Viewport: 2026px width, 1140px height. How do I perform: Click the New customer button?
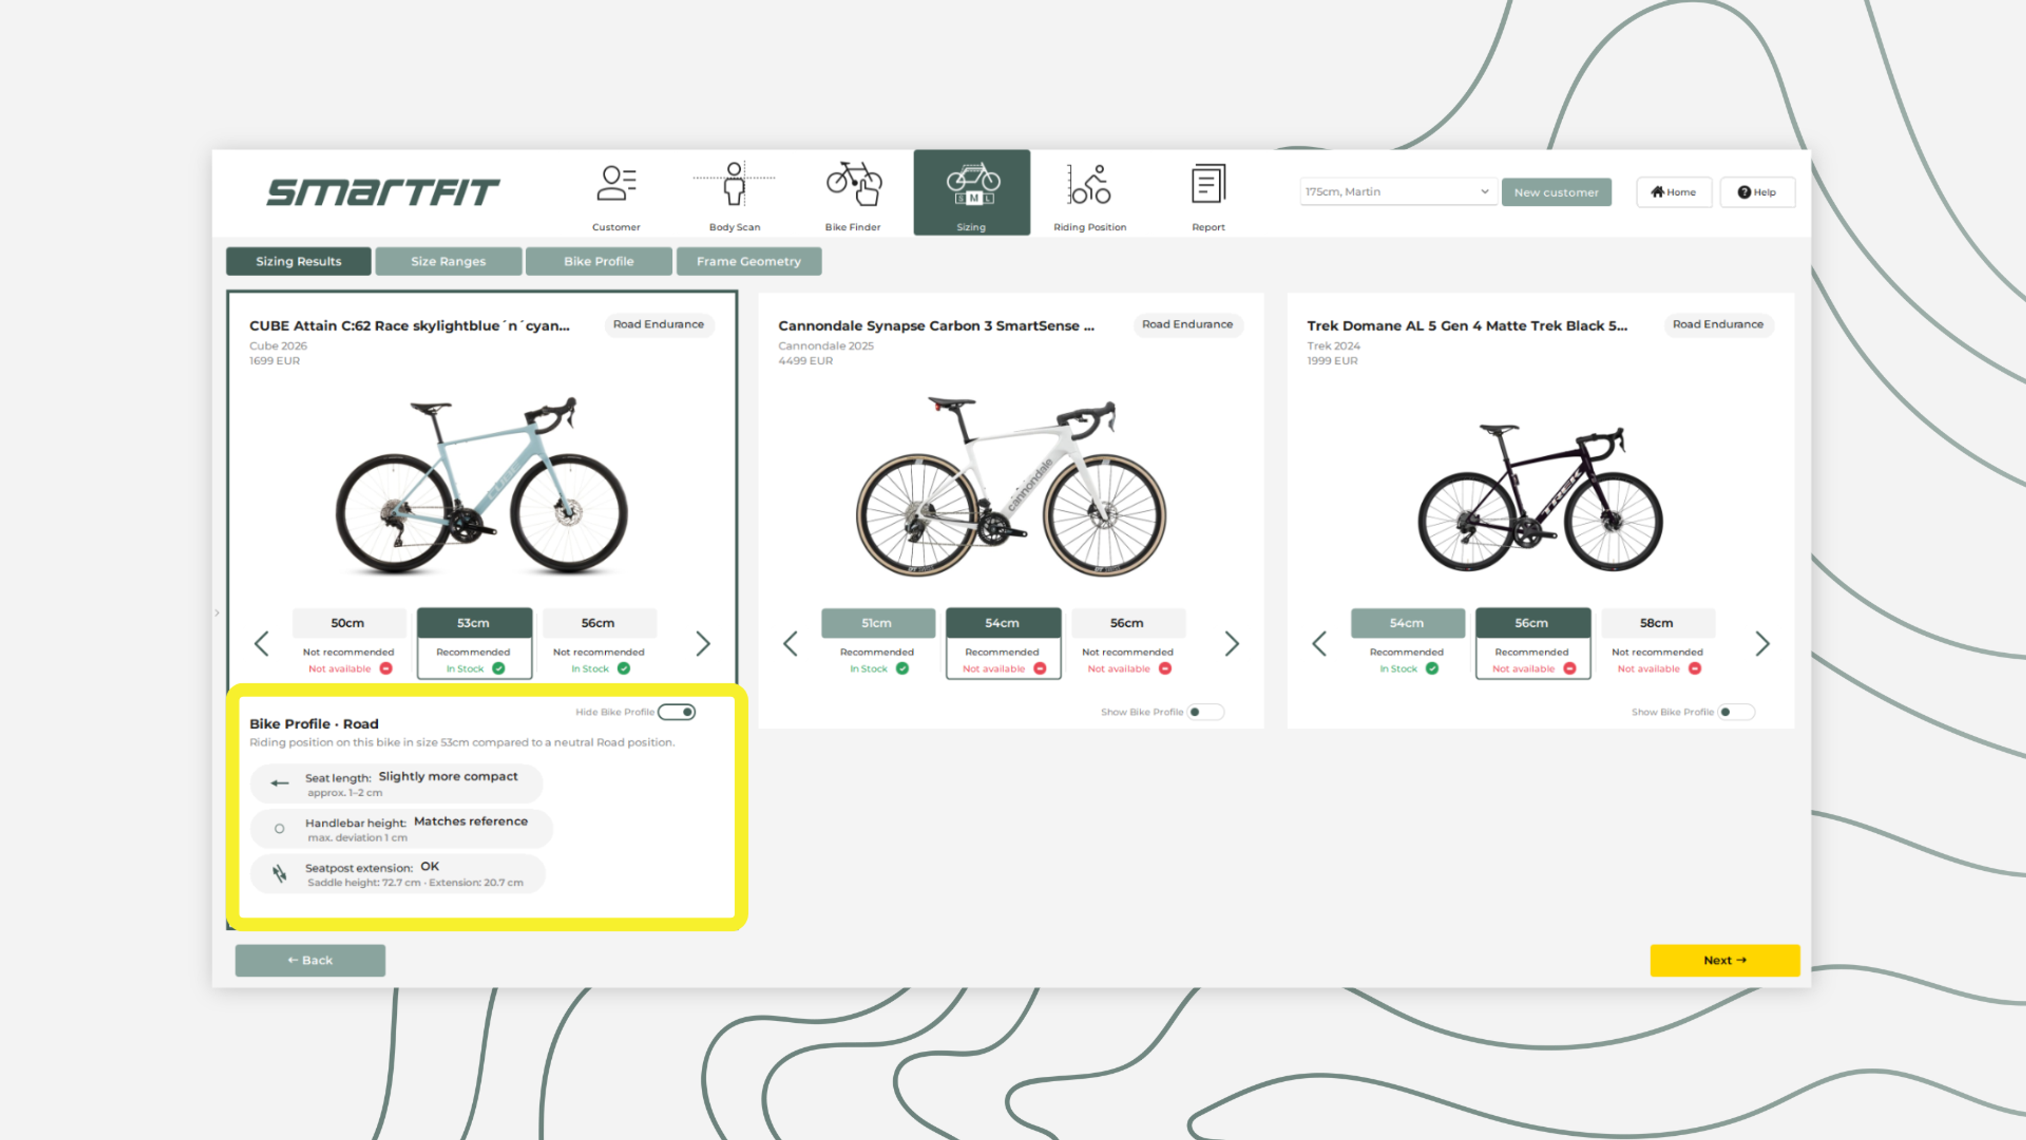pyautogui.click(x=1556, y=192)
